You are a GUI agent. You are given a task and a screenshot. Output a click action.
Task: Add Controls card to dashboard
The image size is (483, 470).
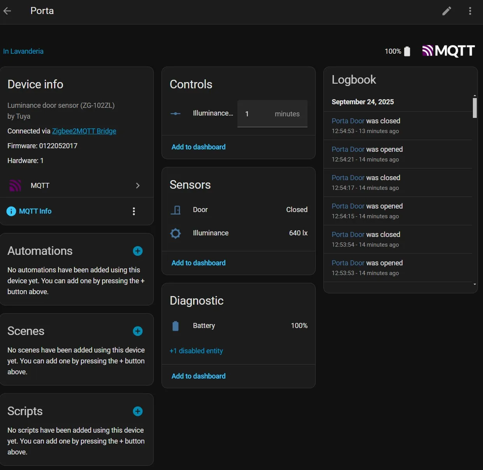pyautogui.click(x=198, y=147)
